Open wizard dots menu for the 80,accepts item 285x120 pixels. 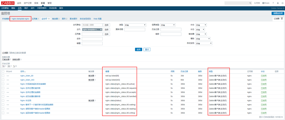tap(8, 92)
